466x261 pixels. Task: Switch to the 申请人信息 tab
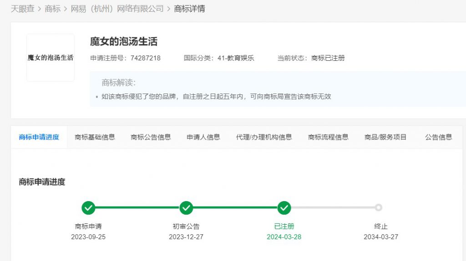click(x=203, y=137)
